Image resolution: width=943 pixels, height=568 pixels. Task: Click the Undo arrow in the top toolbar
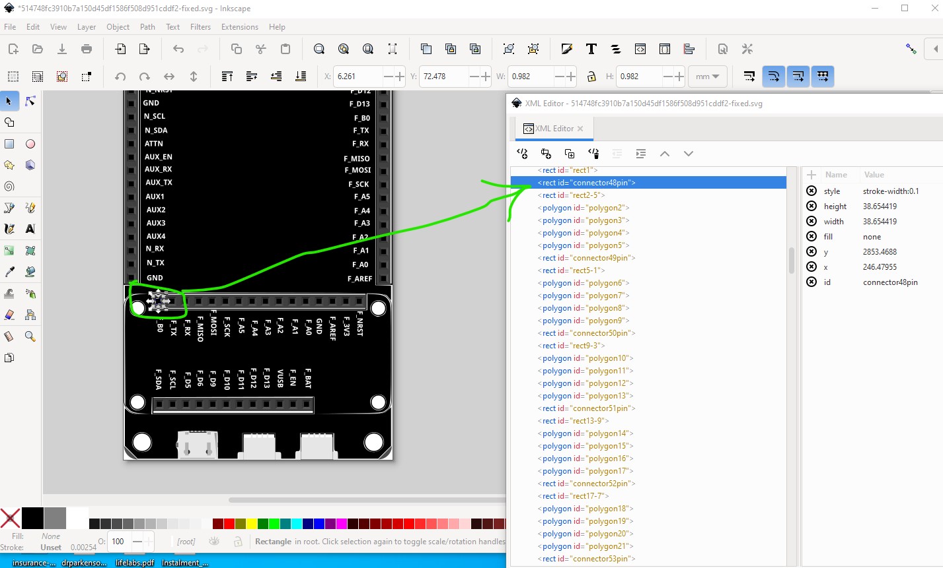click(178, 49)
